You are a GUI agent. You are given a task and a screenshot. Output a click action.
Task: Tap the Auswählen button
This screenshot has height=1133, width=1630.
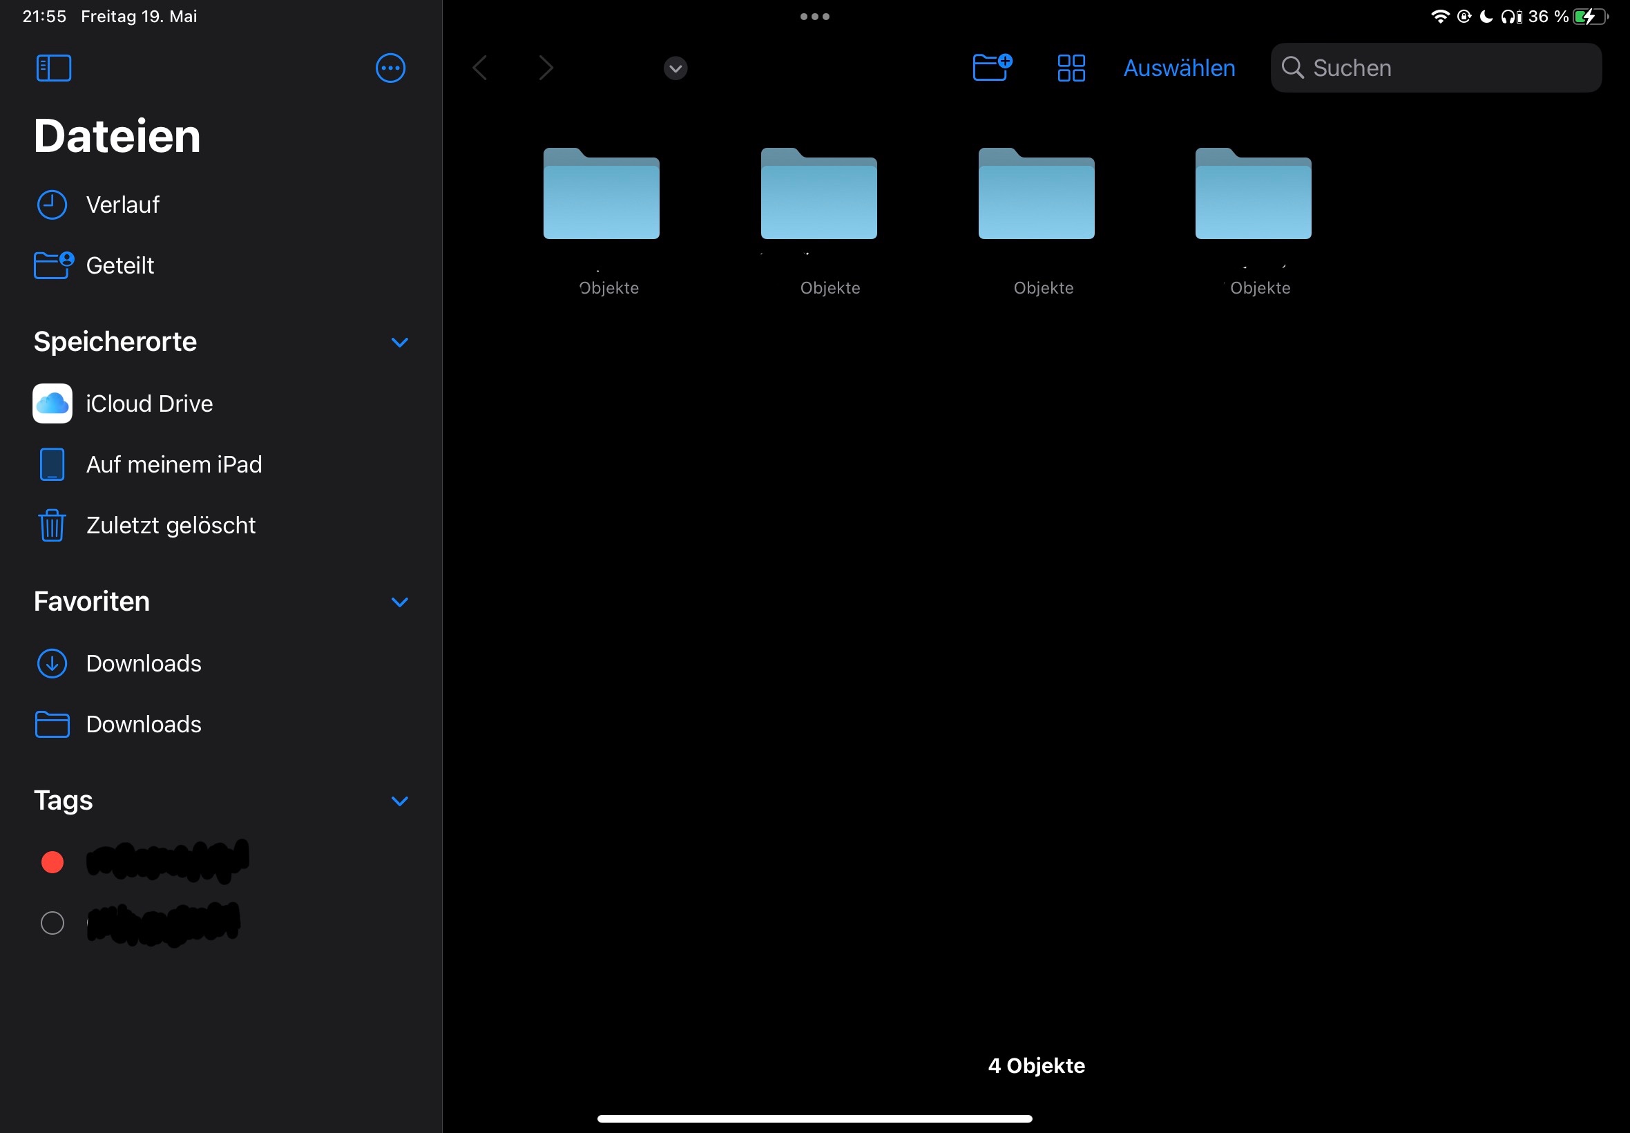pyautogui.click(x=1179, y=68)
